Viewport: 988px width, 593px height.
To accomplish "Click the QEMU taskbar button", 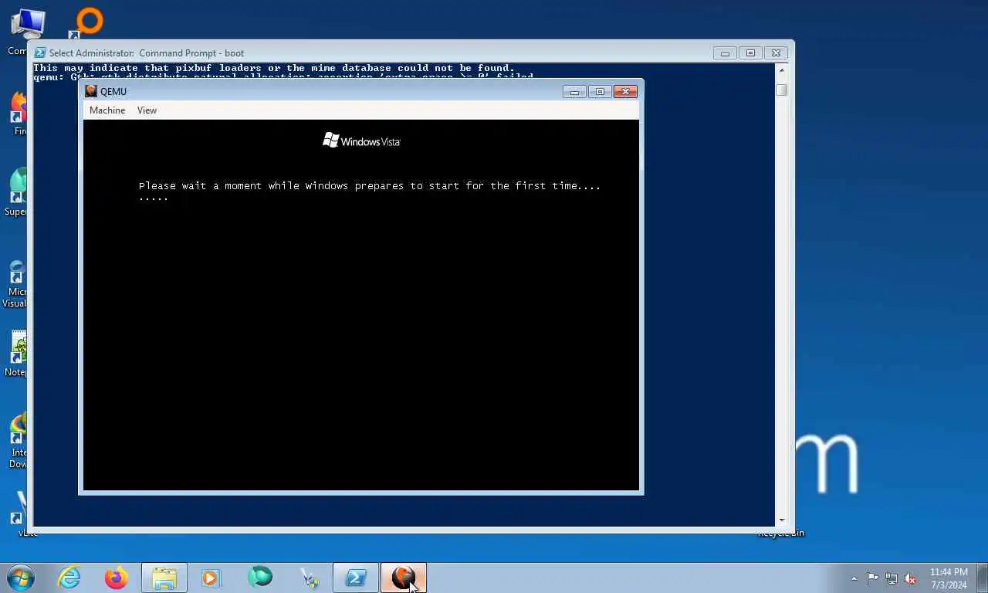I will pyautogui.click(x=404, y=578).
